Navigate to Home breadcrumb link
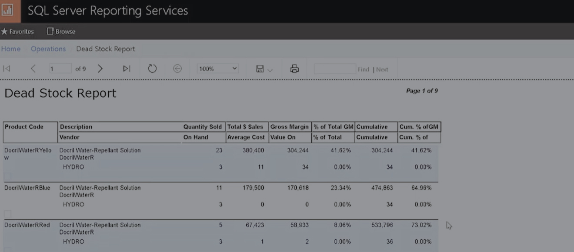The width and height of the screenshot is (574, 252). click(11, 49)
